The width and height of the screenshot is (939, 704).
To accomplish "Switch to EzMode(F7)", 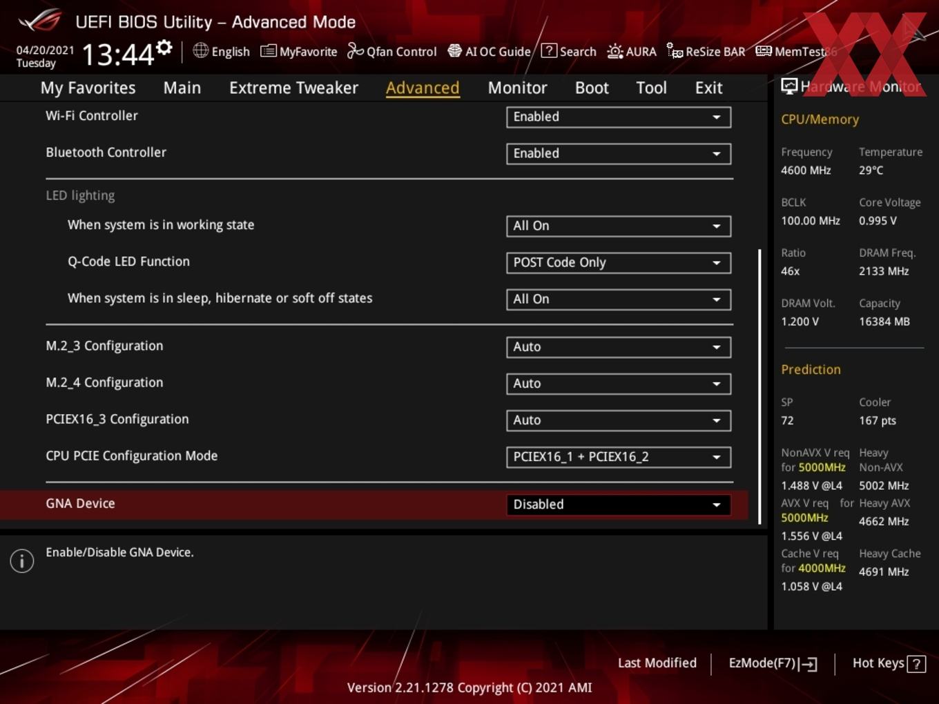I will point(773,663).
